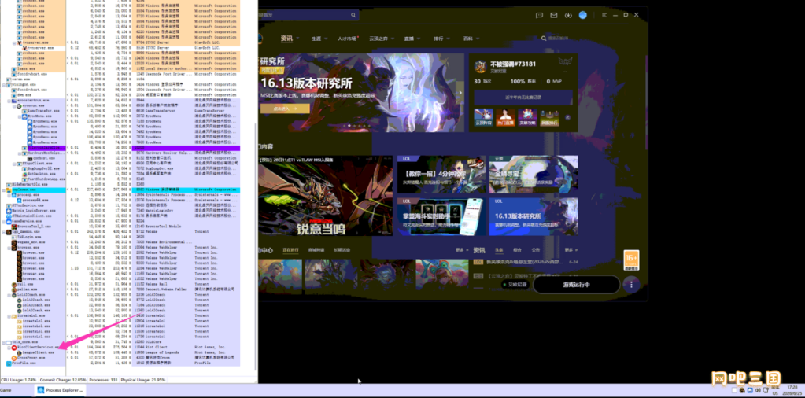The image size is (805, 398).
Task: Open the WeGame message chat icon
Action: (539, 16)
